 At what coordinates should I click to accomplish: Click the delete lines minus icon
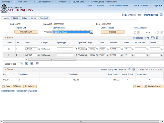[32, 63]
